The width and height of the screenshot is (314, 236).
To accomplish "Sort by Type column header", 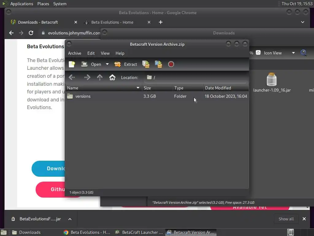I will [x=188, y=88].
